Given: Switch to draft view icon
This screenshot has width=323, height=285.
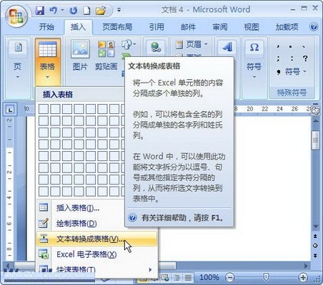Looking at the screenshot, I should [x=188, y=277].
